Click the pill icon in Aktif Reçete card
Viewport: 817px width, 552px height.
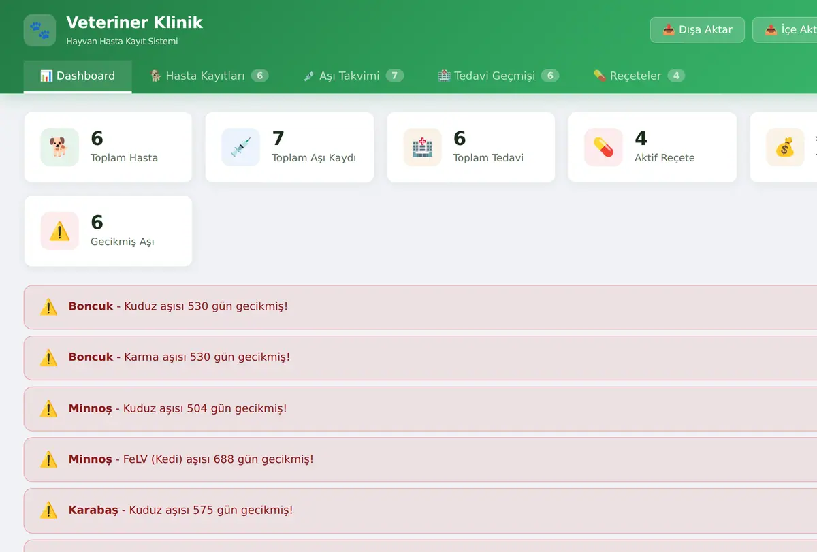click(x=603, y=147)
